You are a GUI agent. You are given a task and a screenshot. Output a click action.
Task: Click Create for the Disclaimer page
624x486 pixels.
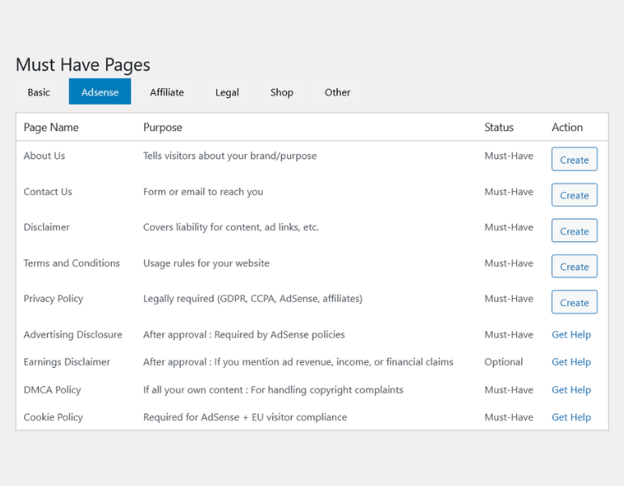(575, 231)
